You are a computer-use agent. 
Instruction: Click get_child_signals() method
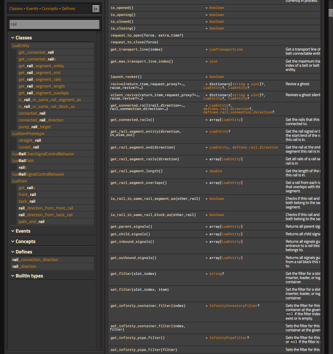(x=130, y=234)
